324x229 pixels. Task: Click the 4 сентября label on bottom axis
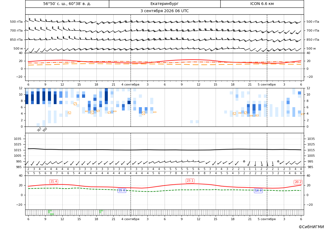130,219
